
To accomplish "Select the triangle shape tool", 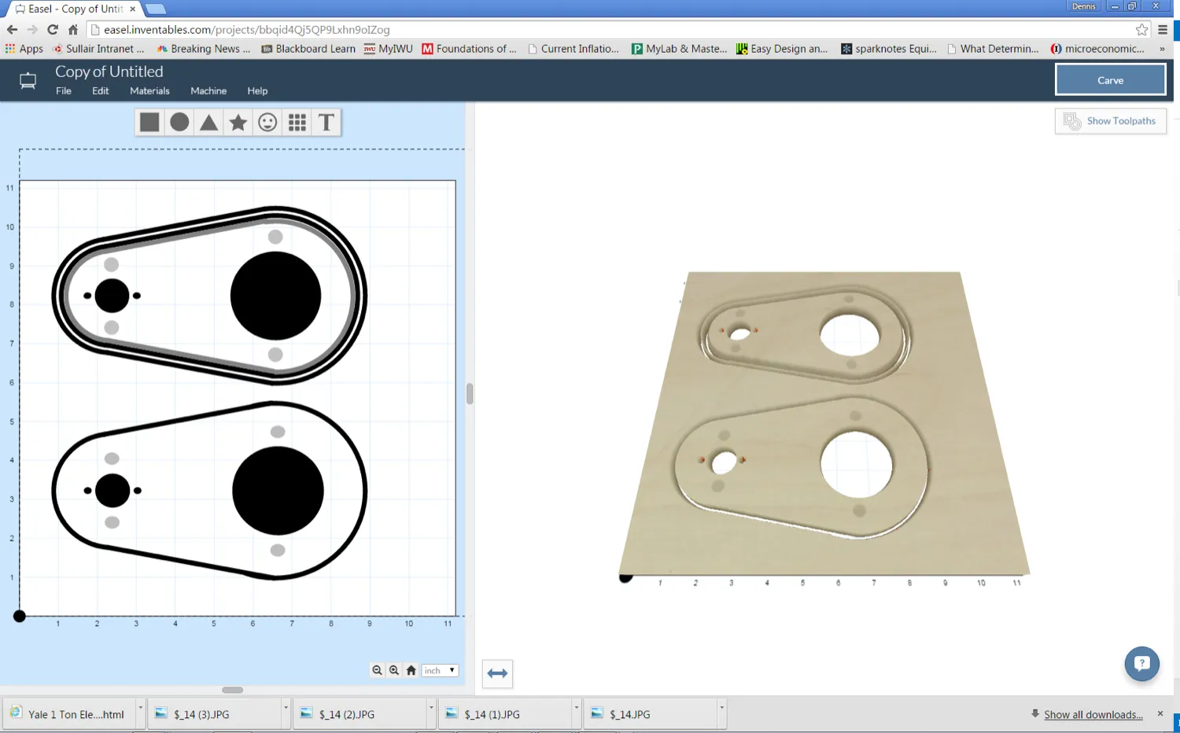I will coord(208,122).
